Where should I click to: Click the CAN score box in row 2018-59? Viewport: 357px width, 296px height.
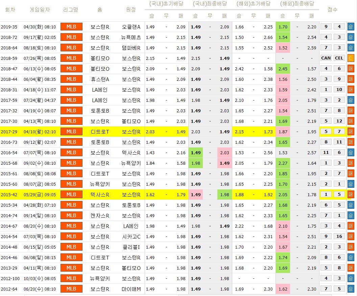[326, 58]
